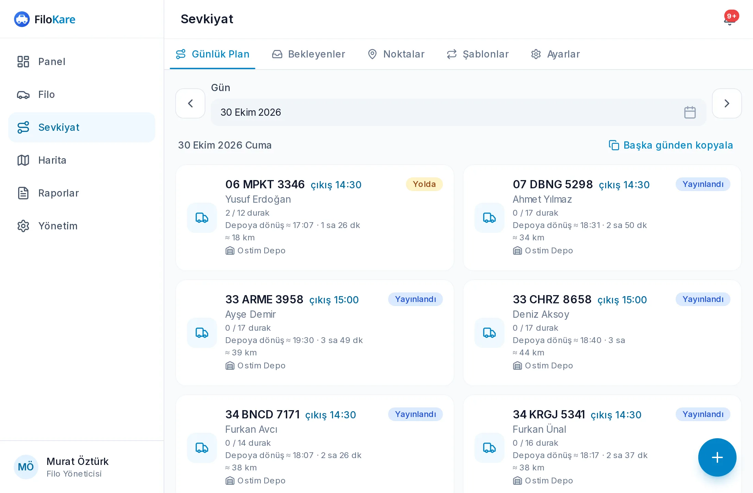Open the 07 DBNG 5298 shipment card
The width and height of the screenshot is (753, 493).
[602, 218]
